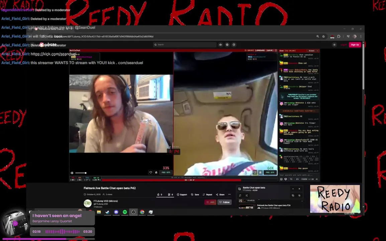Open FTLdump VOD (Mirrors) channel avatar
Screen dimensions: 386x241
88,203
